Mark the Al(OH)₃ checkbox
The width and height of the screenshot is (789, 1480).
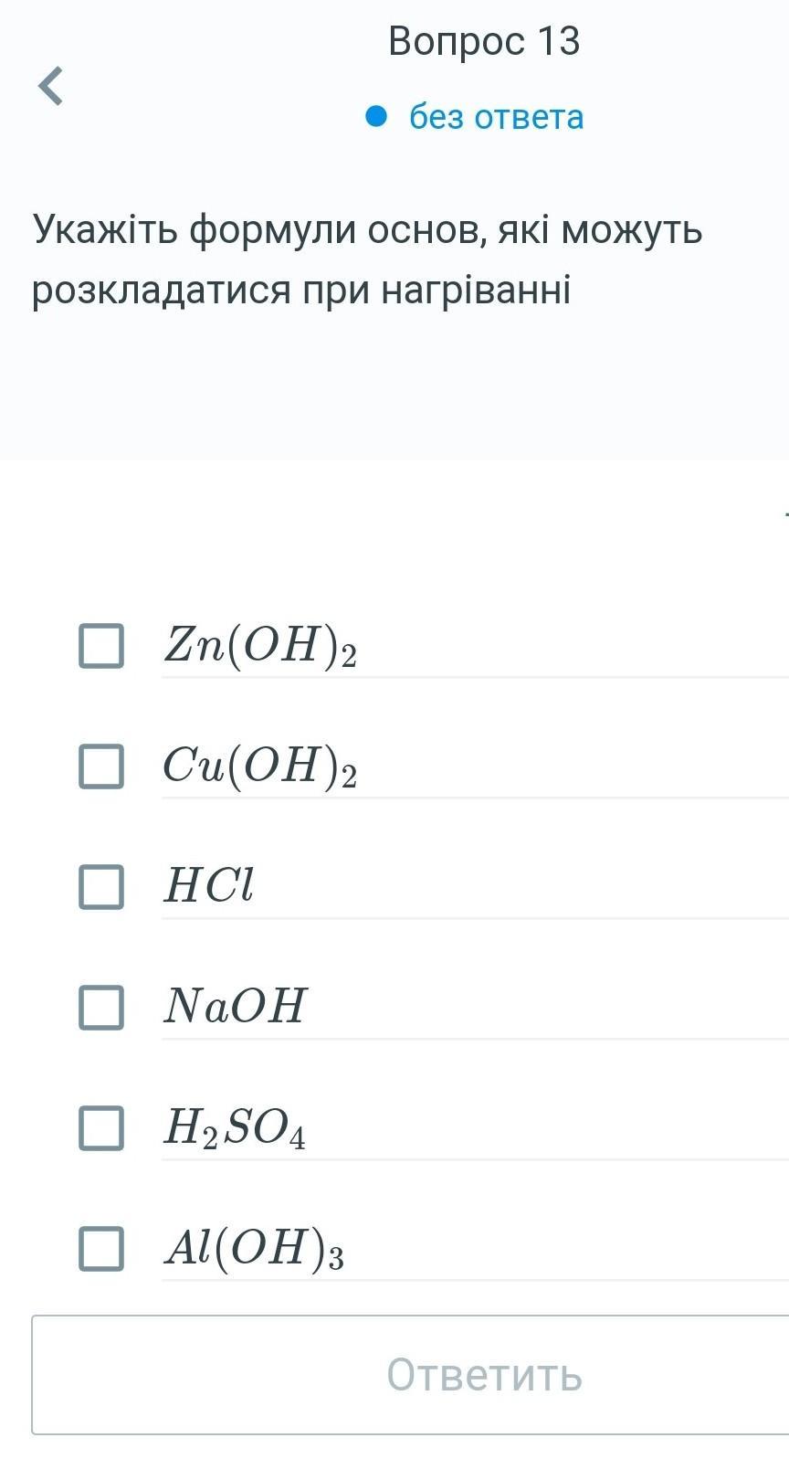tap(101, 1248)
